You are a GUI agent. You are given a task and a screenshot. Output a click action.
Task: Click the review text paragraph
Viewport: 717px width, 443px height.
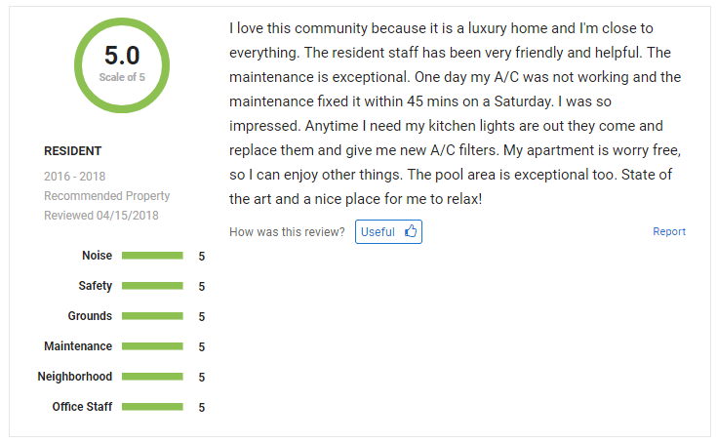[456, 113]
